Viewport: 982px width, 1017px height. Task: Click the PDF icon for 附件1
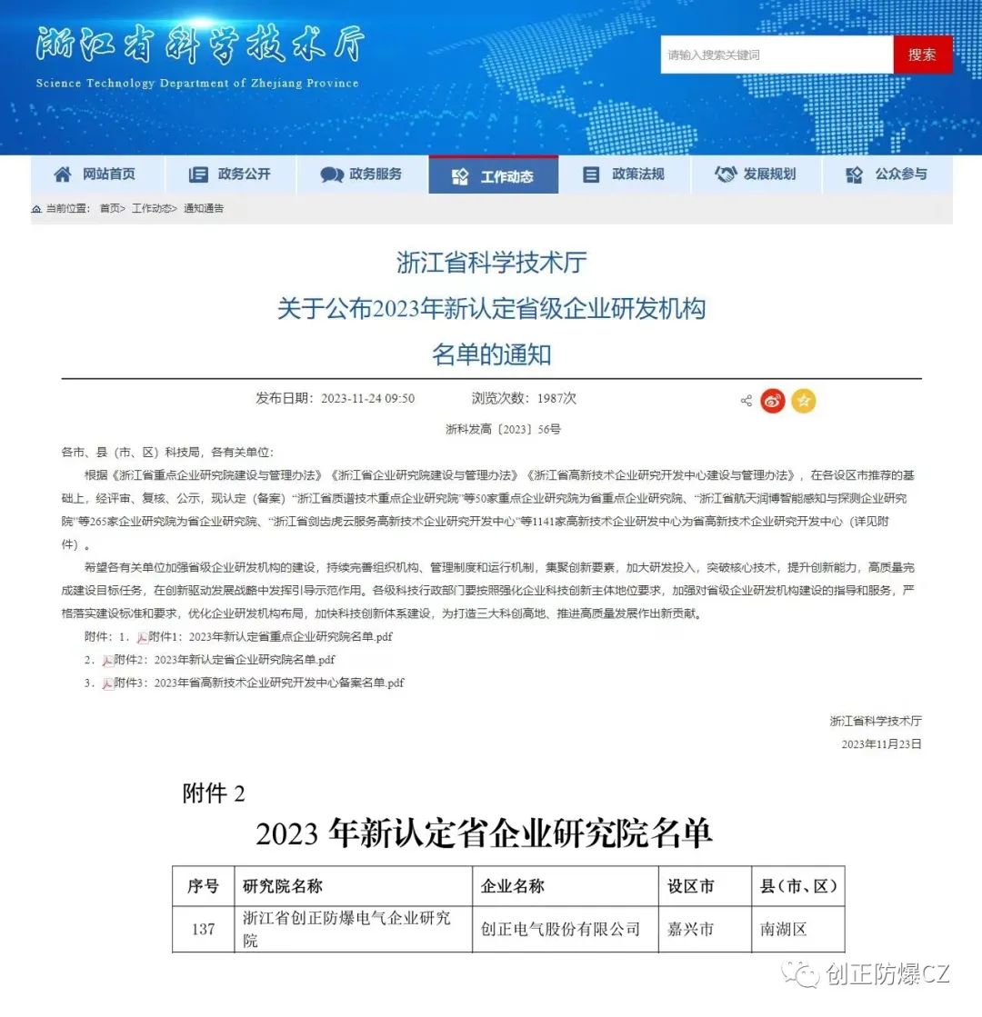click(143, 637)
